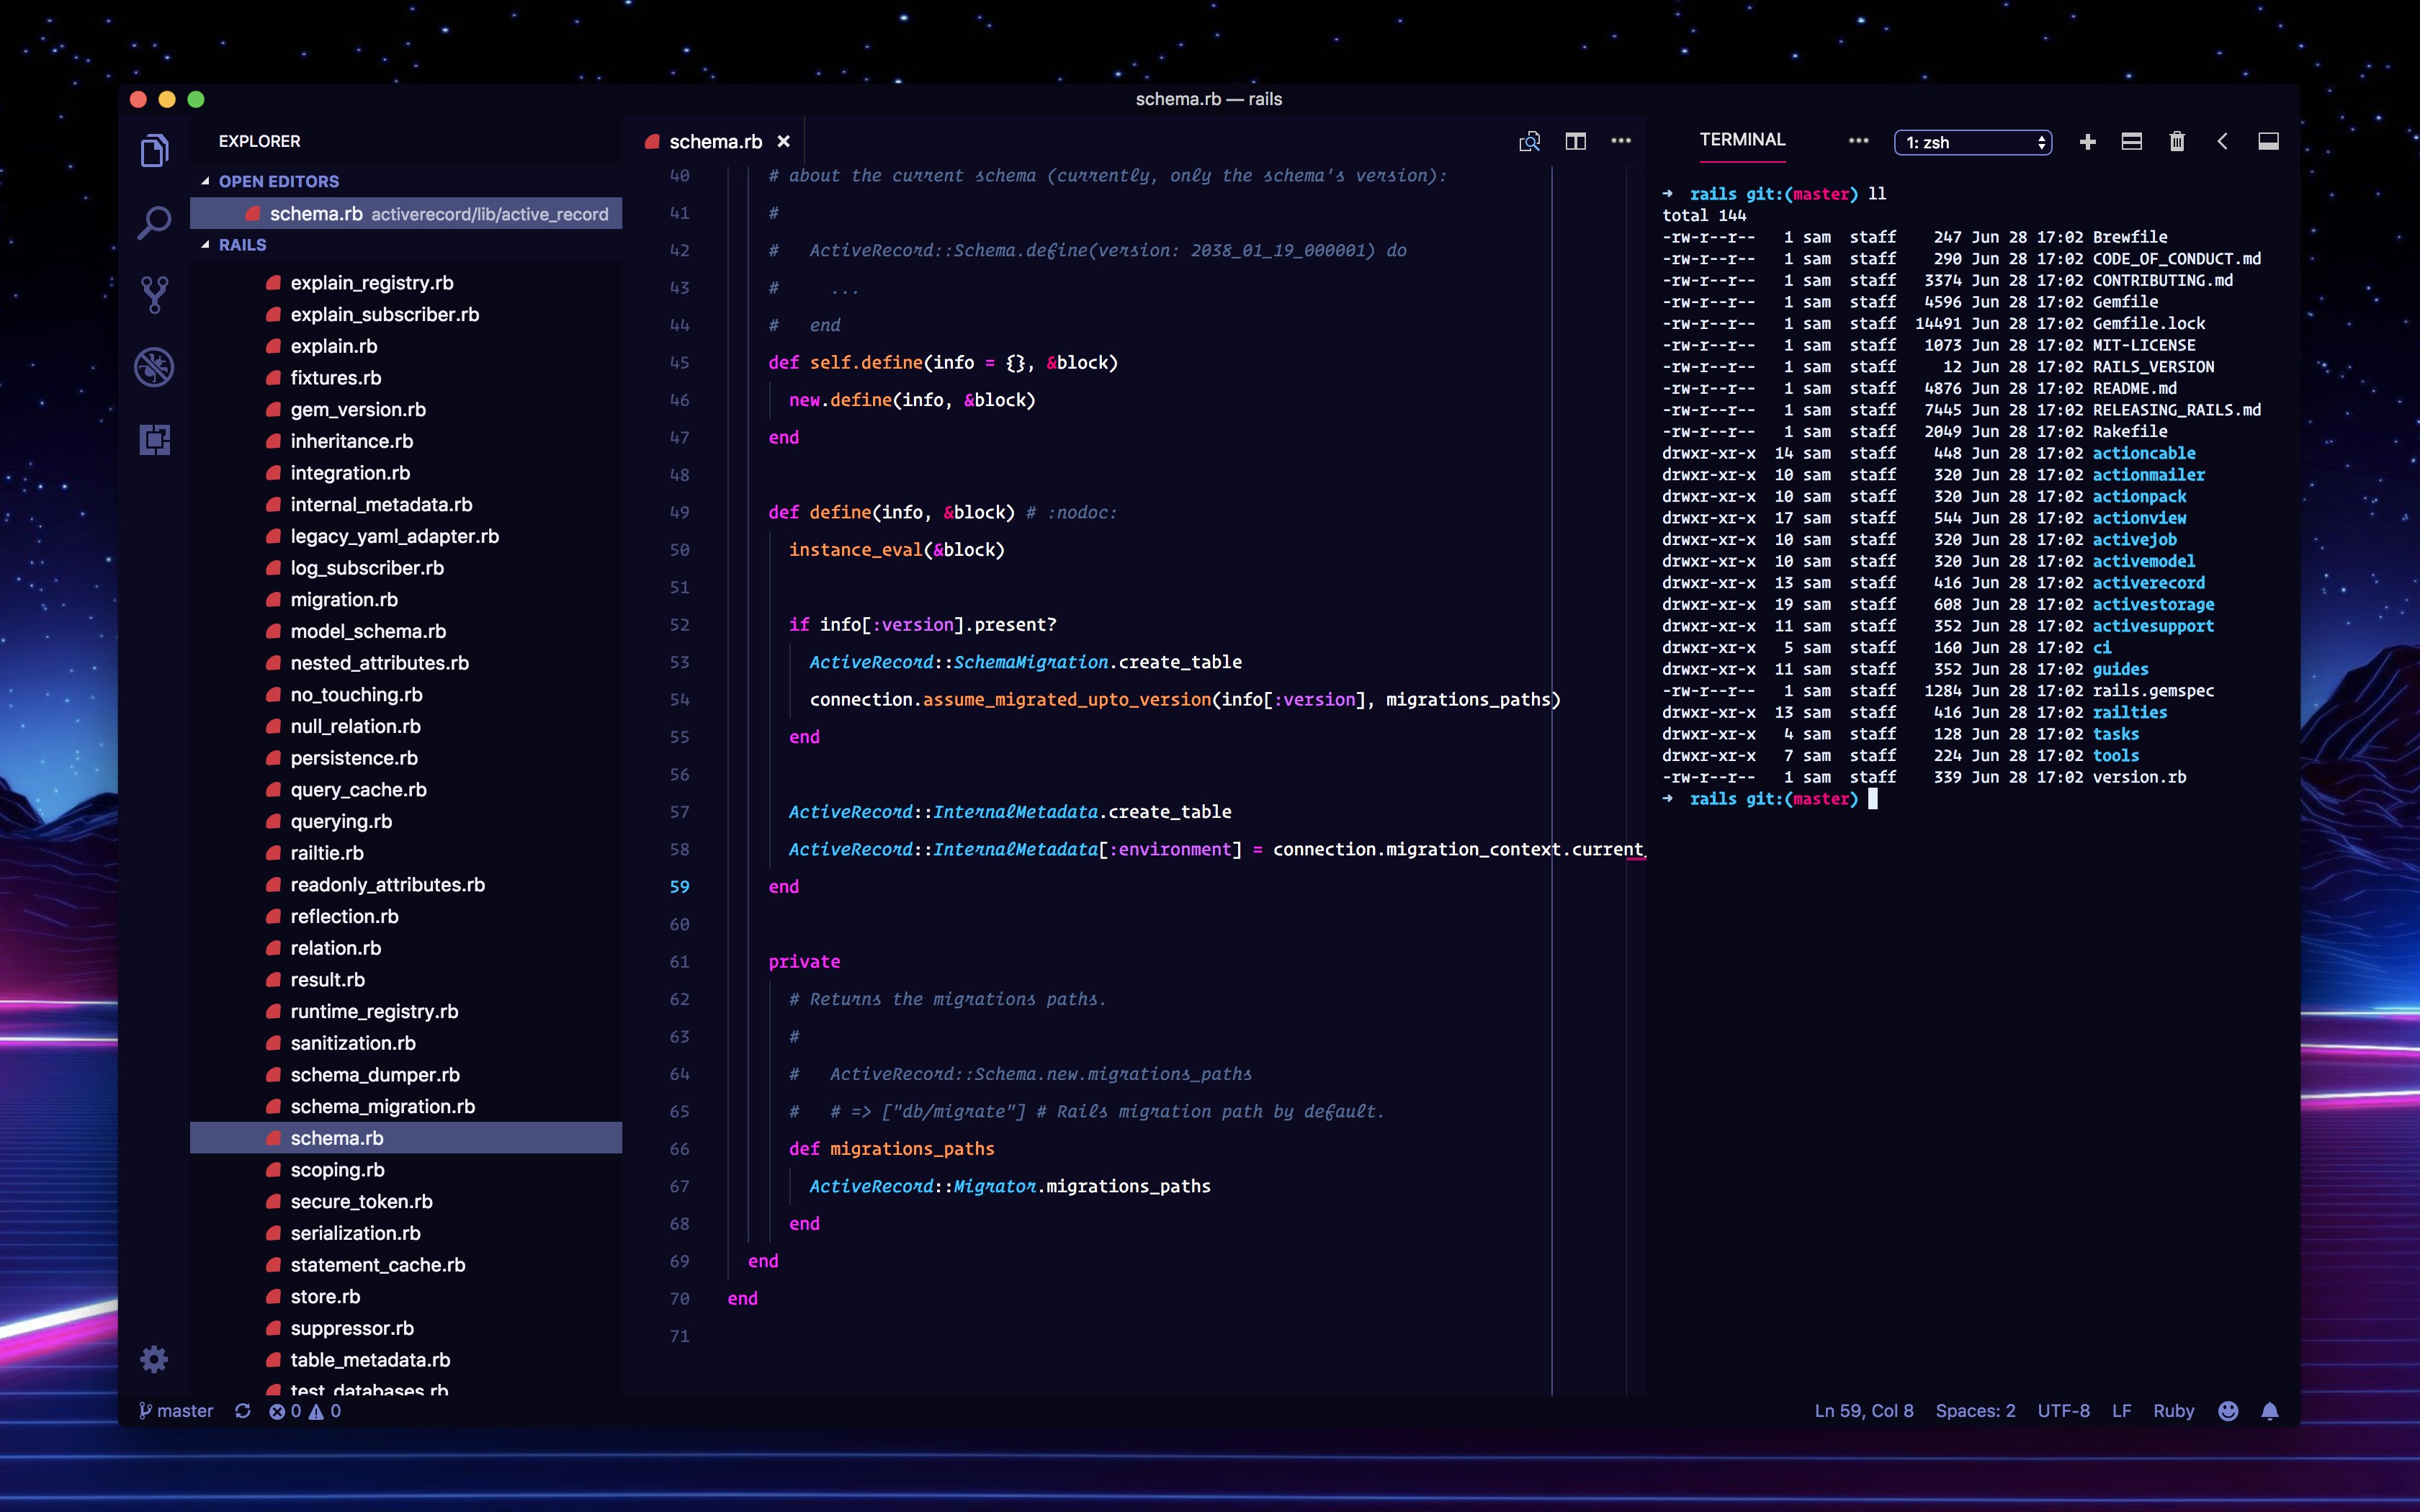Click the new terminal plus icon
Screen dimensions: 2420x1512
[2087, 141]
